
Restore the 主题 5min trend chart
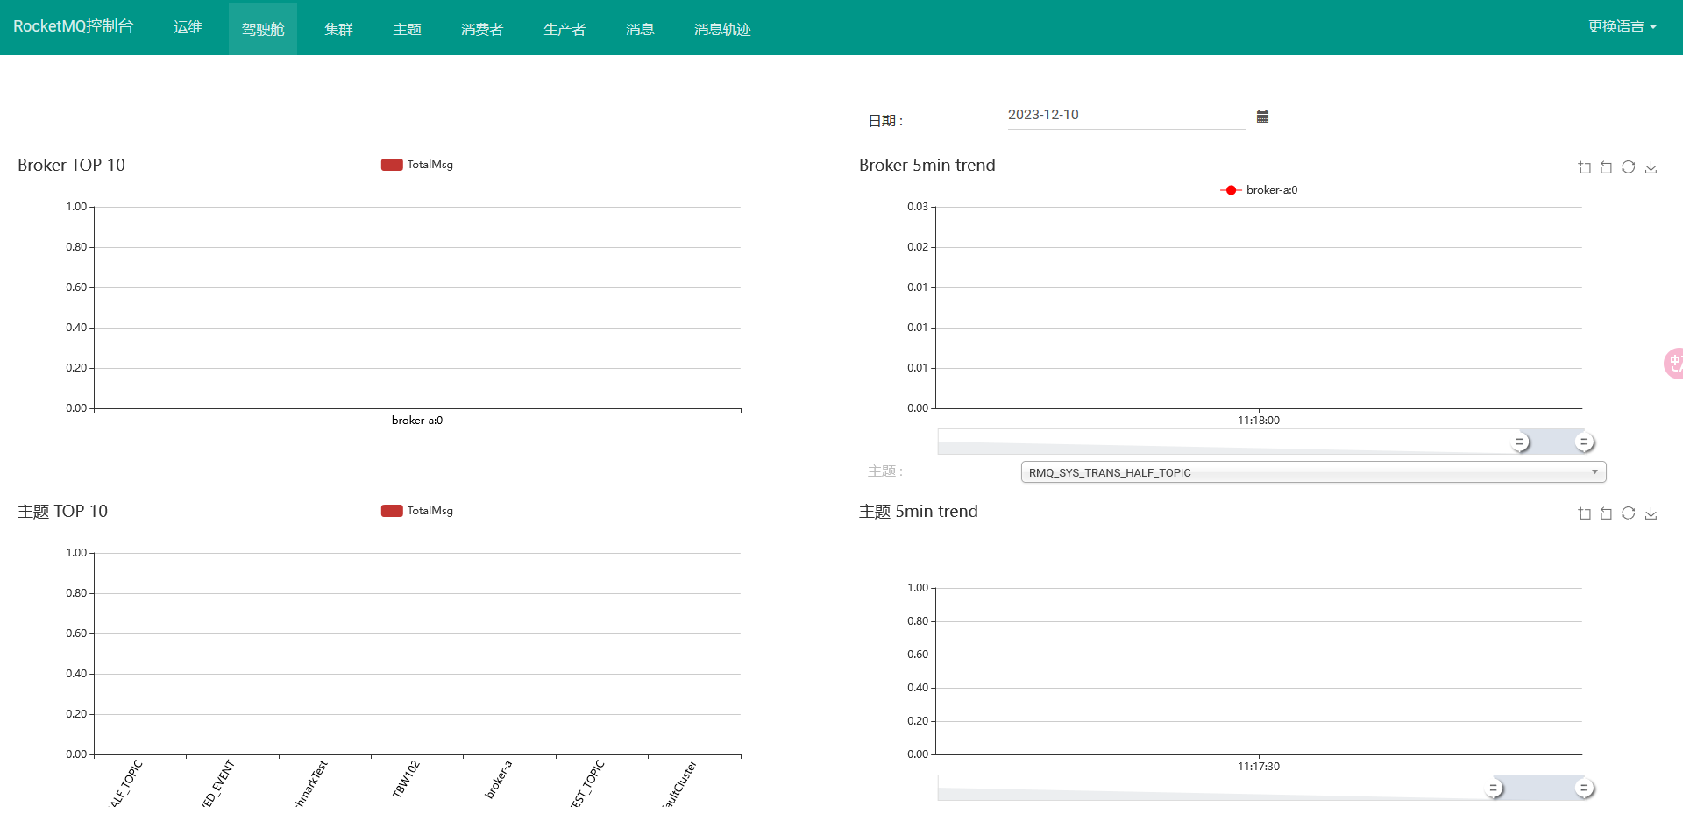pyautogui.click(x=1628, y=513)
